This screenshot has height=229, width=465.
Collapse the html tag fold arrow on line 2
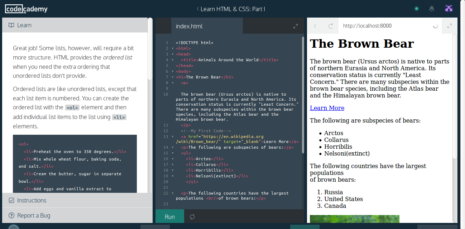(173, 48)
